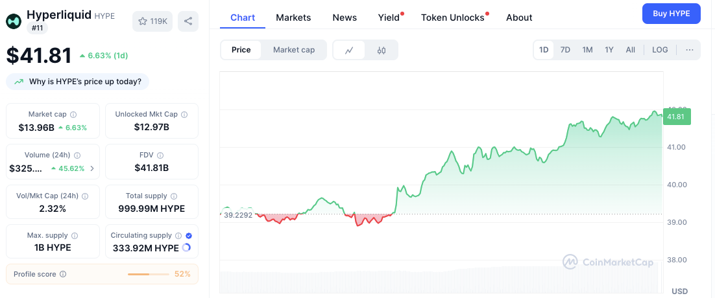This screenshot has height=298, width=715.
Task: Click the #11 rank badge
Action: click(x=38, y=28)
